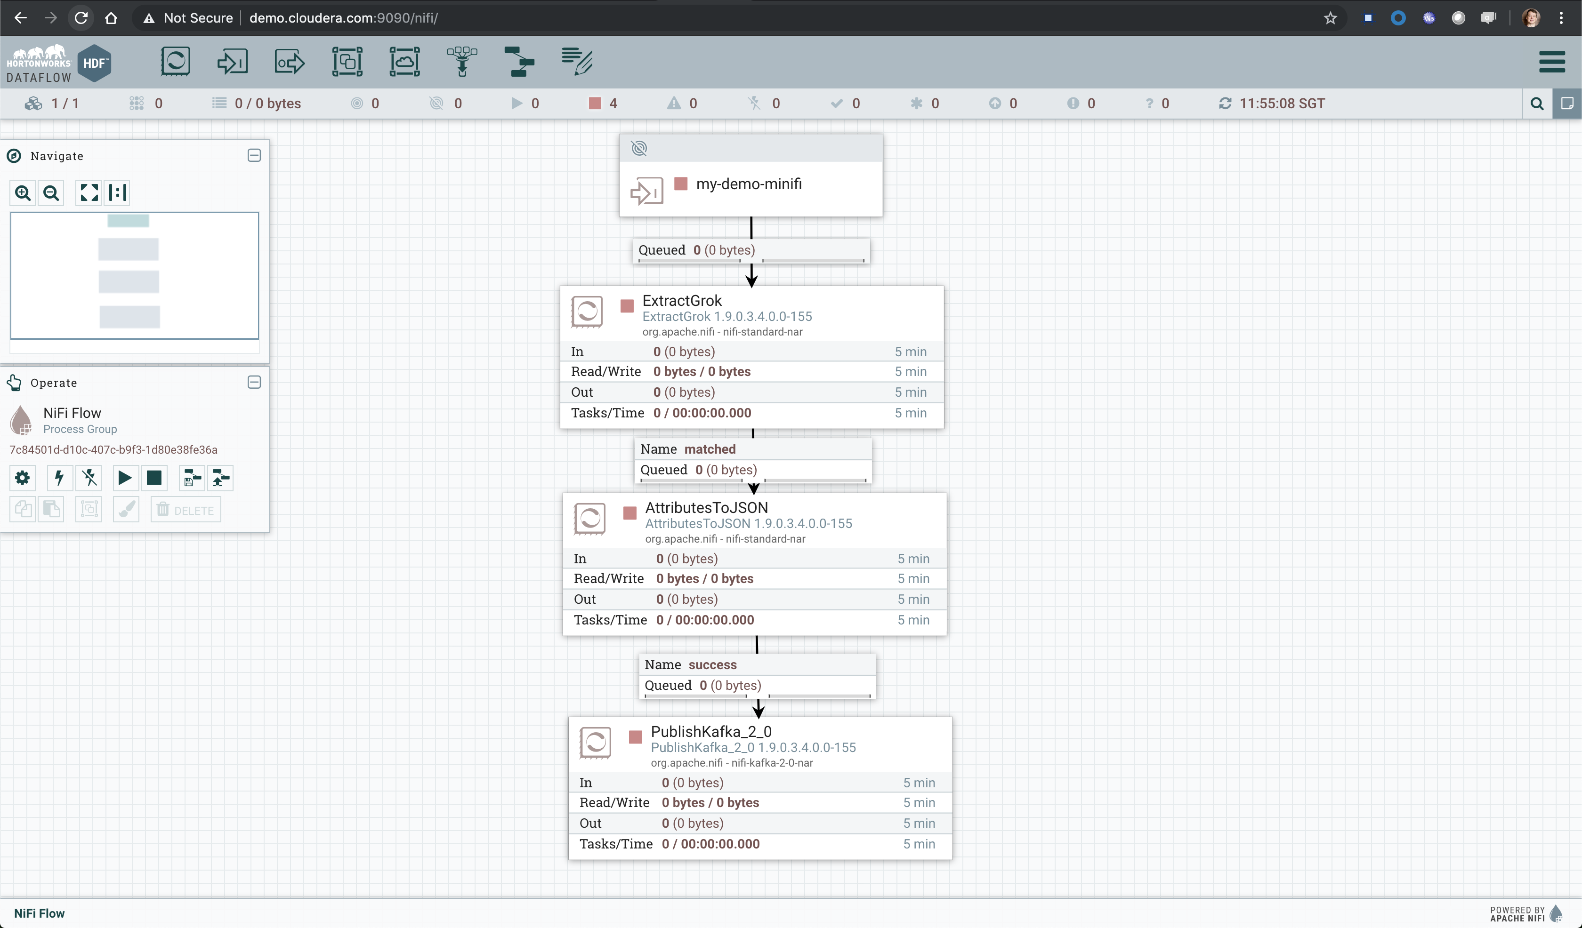Screen dimensions: 1582x928
Task: Collapse the Operate panel
Action: pyautogui.click(x=254, y=382)
